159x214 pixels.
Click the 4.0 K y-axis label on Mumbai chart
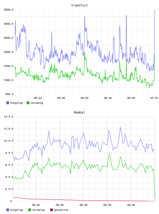coord(9,177)
